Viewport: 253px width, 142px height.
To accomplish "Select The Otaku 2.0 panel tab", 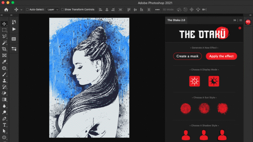I will point(176,20).
